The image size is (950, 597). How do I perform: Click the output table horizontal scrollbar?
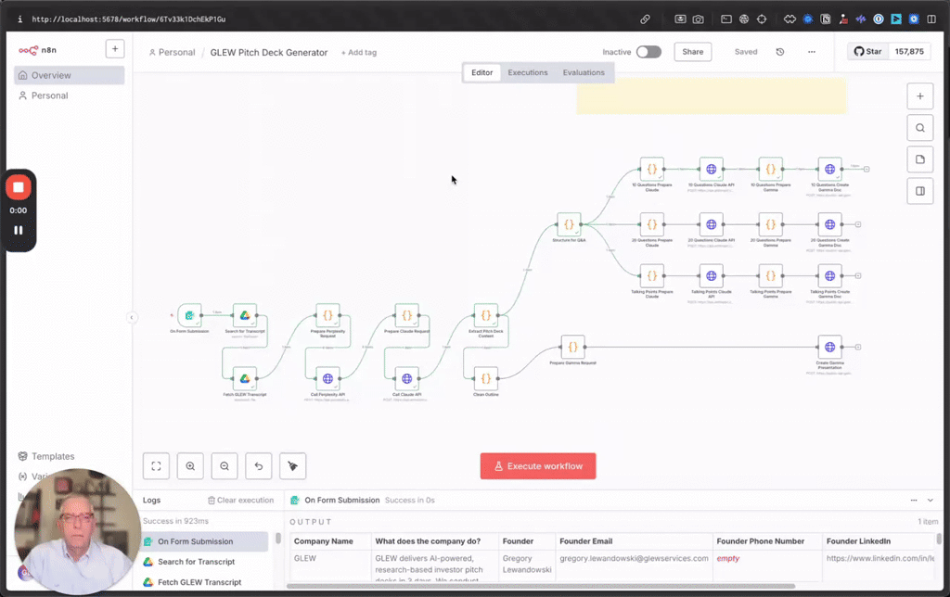click(x=541, y=586)
